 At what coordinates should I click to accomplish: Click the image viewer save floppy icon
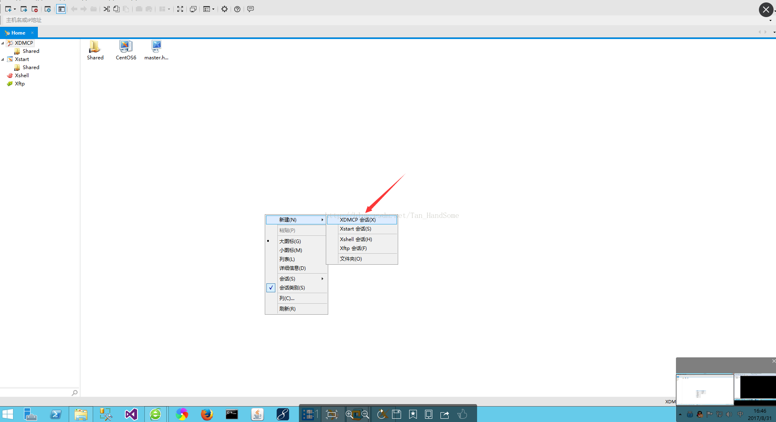(397, 414)
